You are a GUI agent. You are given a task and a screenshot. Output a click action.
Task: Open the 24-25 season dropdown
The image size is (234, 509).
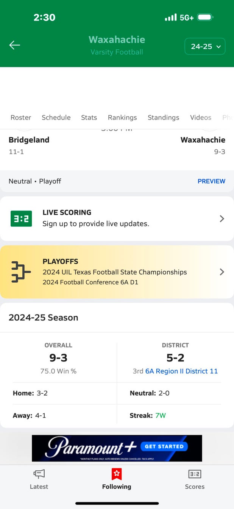click(x=205, y=47)
